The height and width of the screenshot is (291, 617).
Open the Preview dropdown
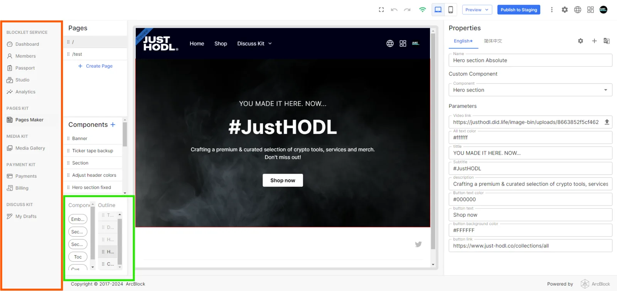(477, 10)
